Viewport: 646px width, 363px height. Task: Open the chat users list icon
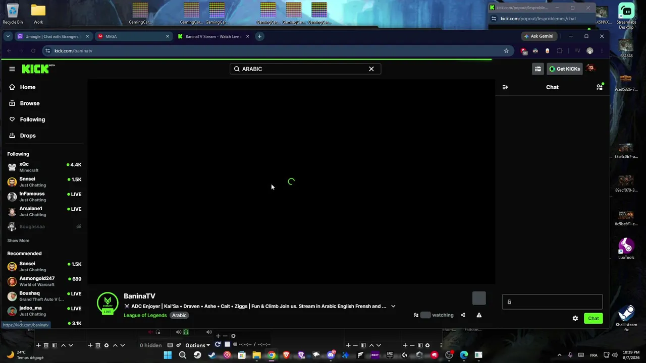600,87
